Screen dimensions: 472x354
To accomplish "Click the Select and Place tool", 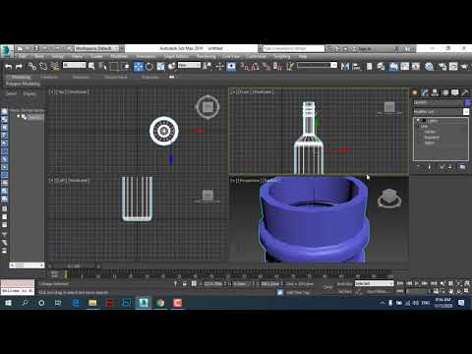I will 172,67.
